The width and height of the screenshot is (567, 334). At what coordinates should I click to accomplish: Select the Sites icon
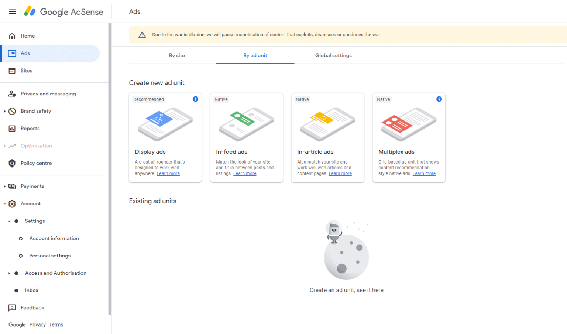click(12, 70)
